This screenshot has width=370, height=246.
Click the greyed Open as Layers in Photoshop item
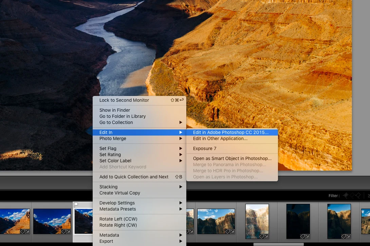(232, 177)
